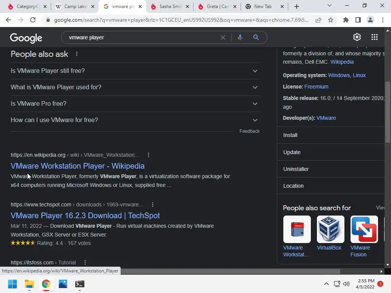The image size is (391, 293).
Task: Go to the Google homepage logo
Action: pyautogui.click(x=26, y=38)
